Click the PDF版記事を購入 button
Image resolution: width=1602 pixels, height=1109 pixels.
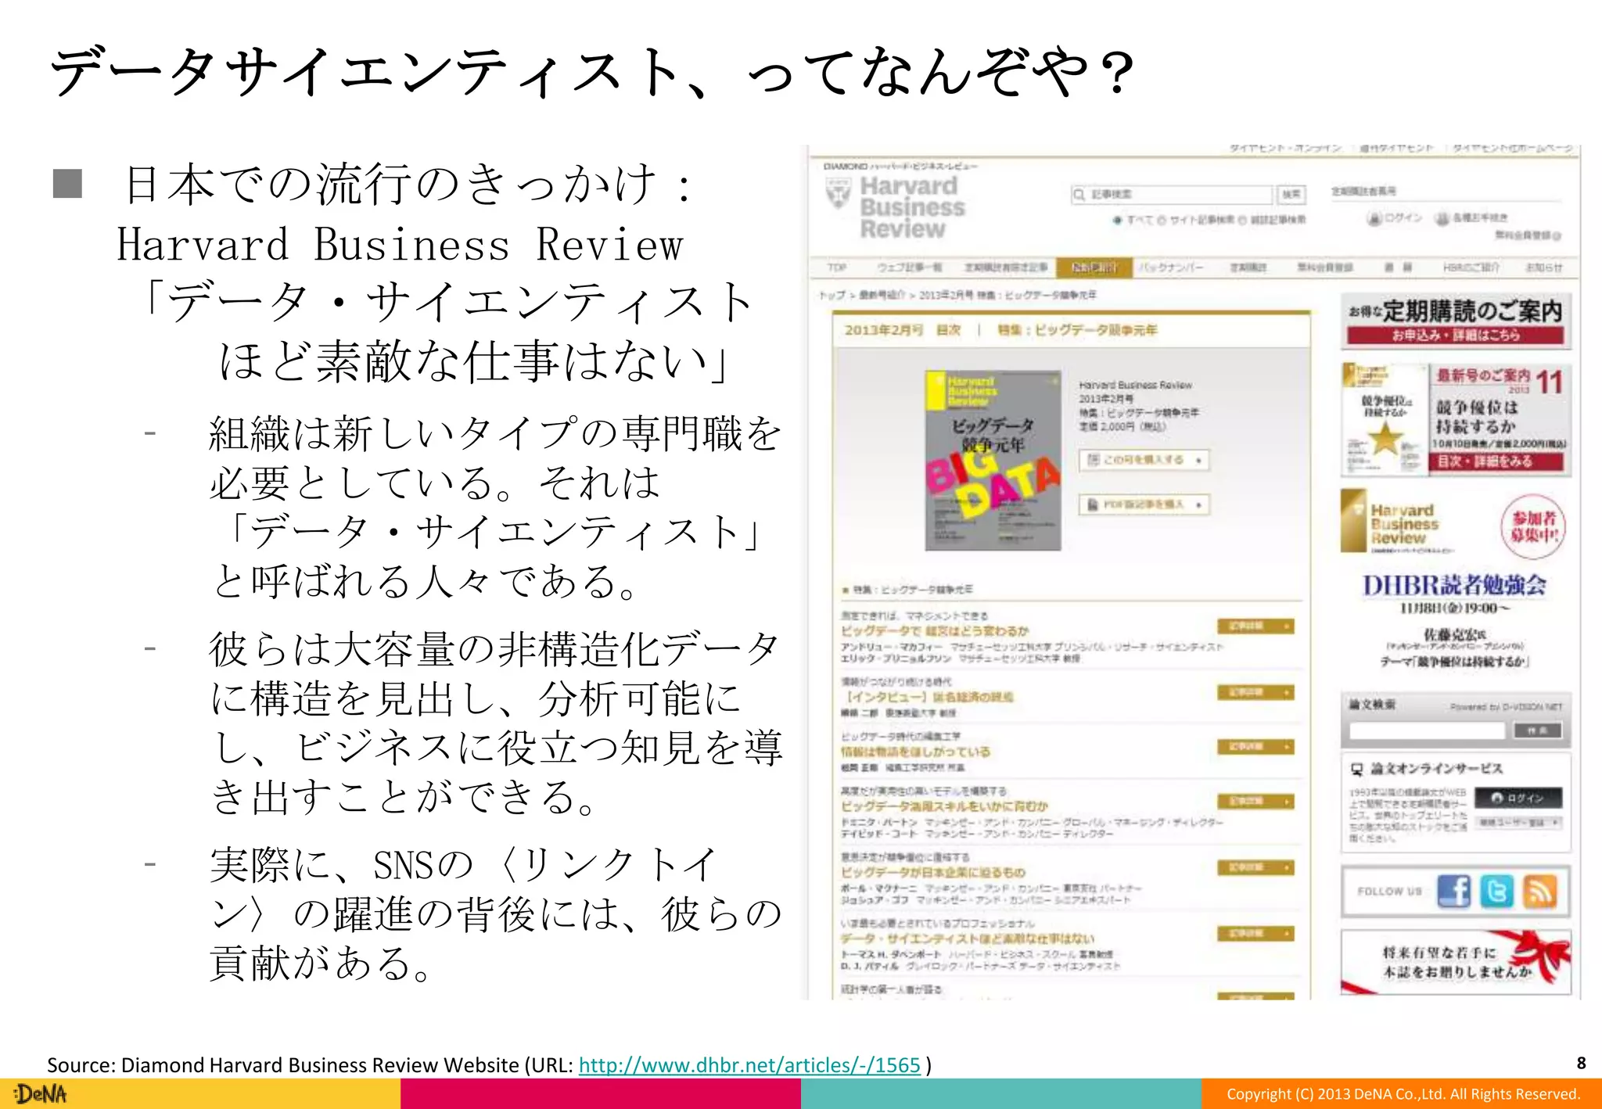[x=1144, y=504]
